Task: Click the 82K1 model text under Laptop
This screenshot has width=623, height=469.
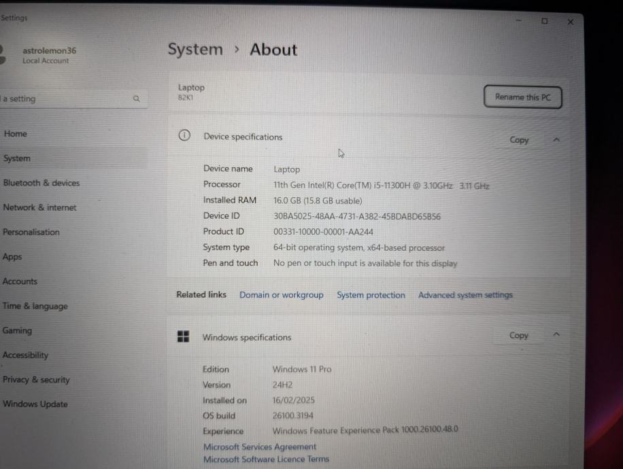Action: [185, 98]
